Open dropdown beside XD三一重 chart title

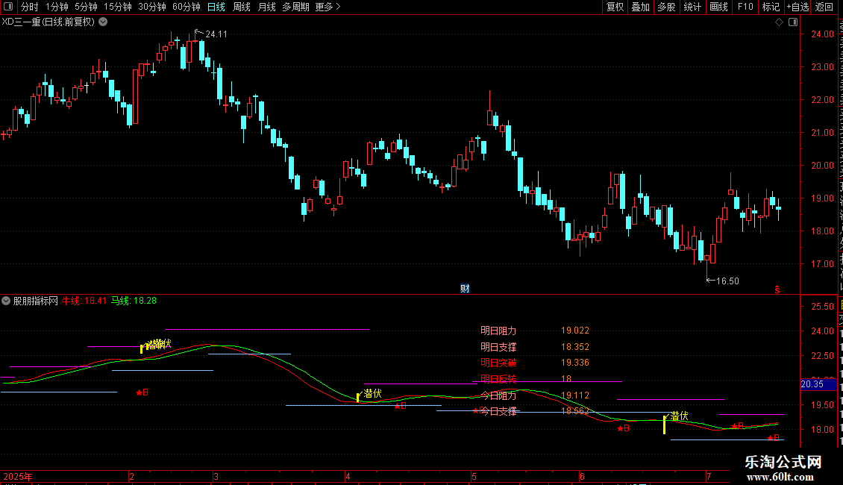[x=103, y=22]
